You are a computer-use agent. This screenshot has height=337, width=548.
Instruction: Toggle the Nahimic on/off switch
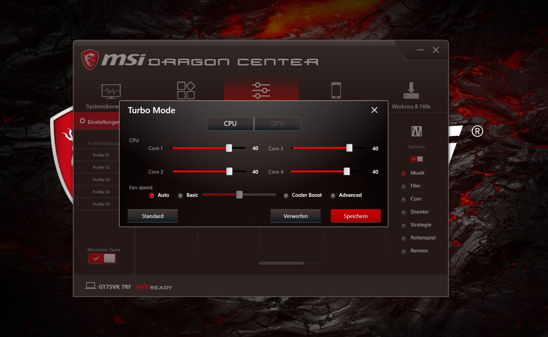(x=417, y=159)
